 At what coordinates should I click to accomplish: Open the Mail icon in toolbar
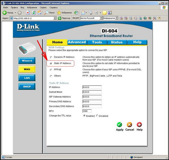click(x=83, y=12)
